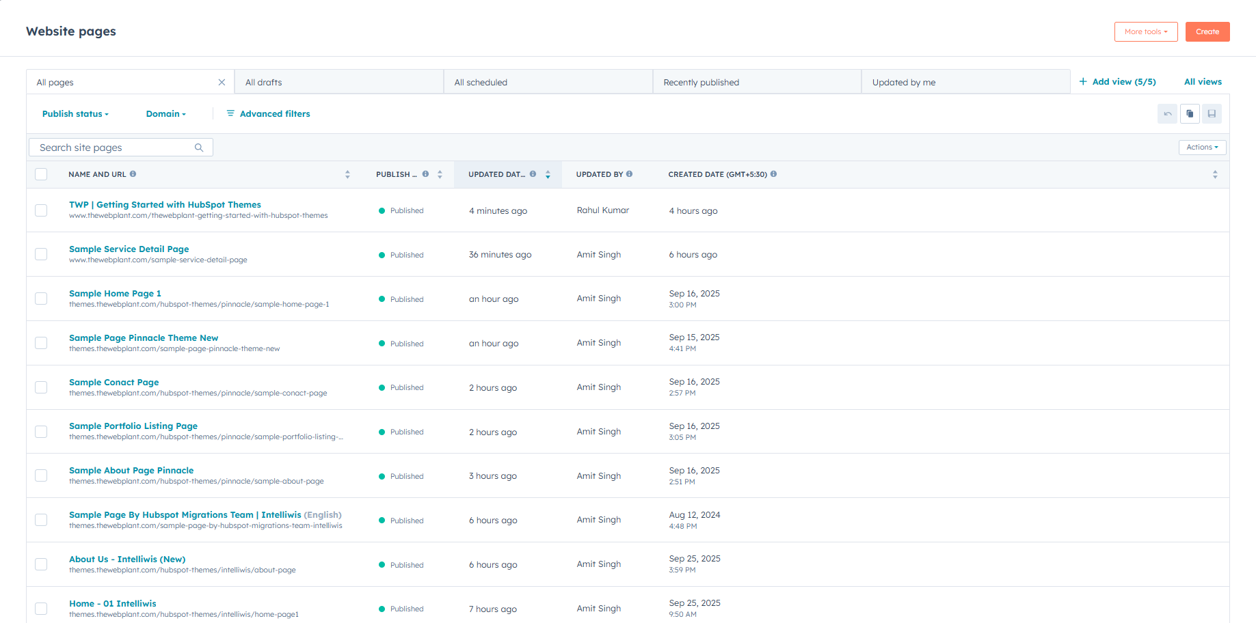Open Sample Conact Page link
The image size is (1256, 623).
tap(113, 382)
